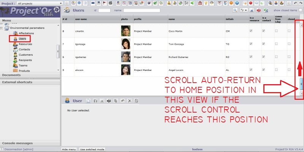
Task: Collapse the Environmental parameters tree node
Action: tap(2, 28)
